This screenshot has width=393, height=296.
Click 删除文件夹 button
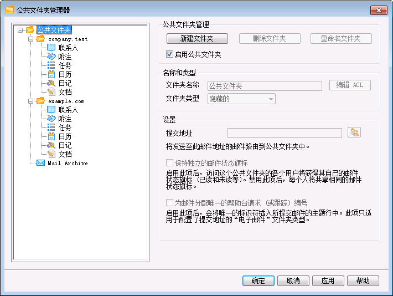(x=270, y=38)
